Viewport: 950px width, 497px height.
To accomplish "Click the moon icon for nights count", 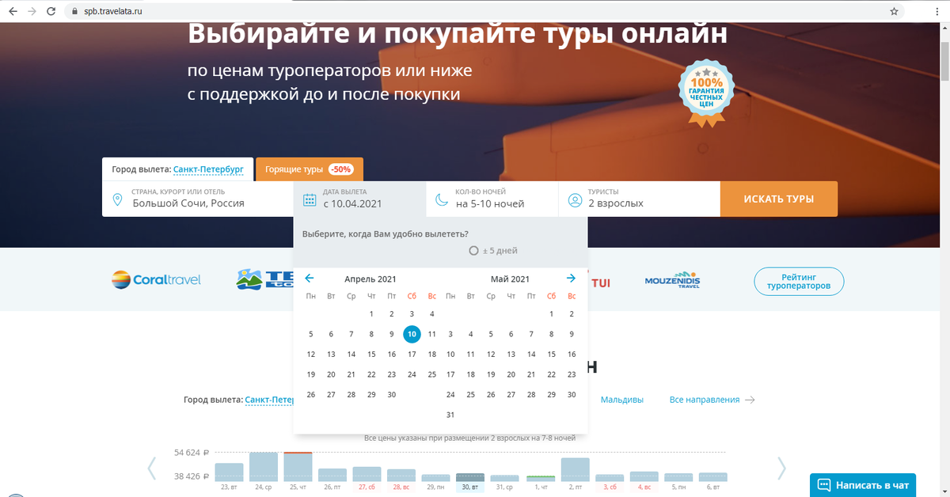I will click(442, 199).
